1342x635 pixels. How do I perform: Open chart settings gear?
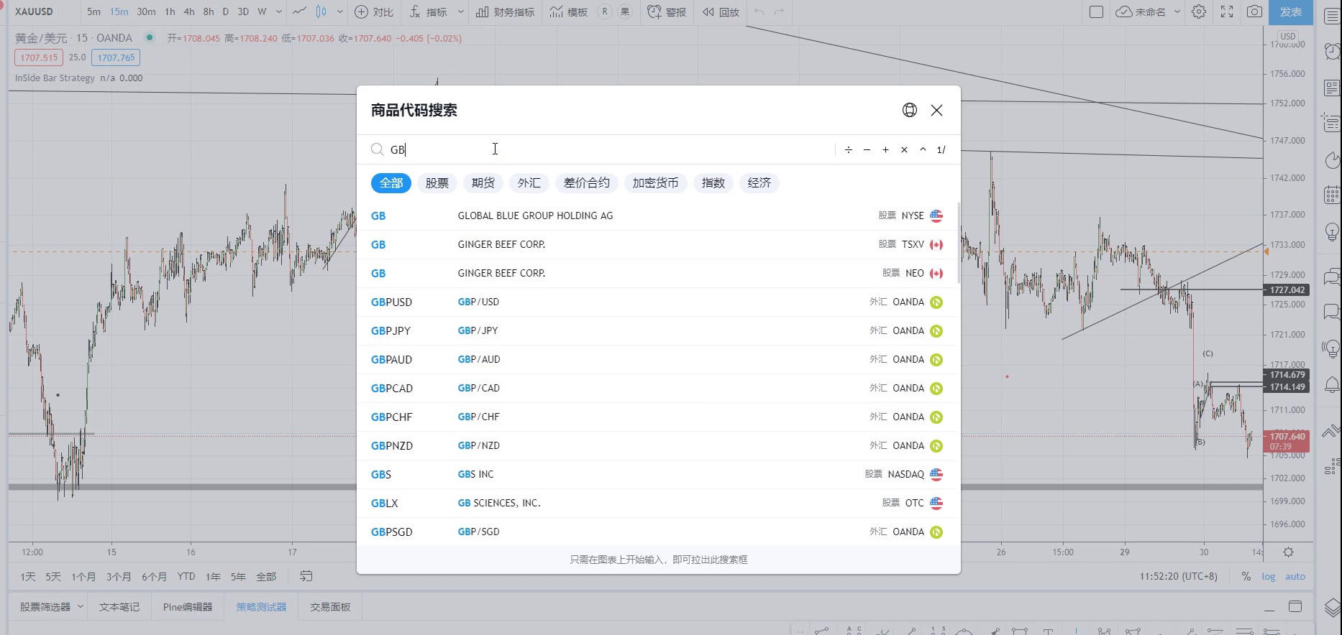click(1199, 11)
